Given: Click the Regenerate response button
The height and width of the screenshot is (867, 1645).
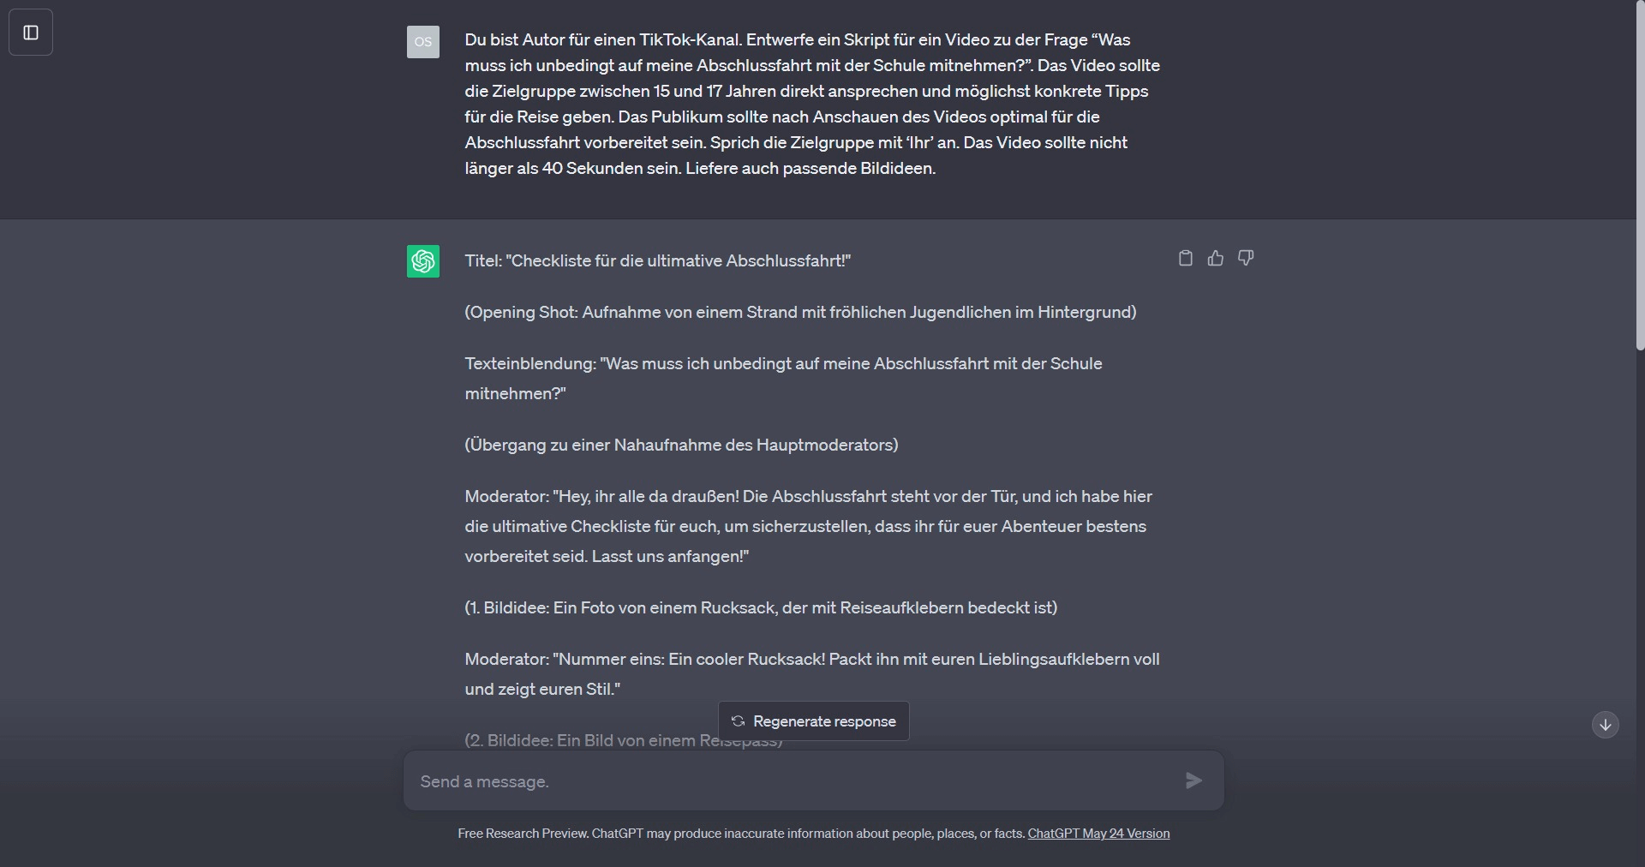Looking at the screenshot, I should click(812, 721).
